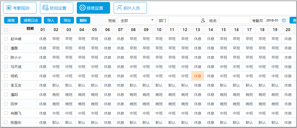Click the 姓名 text input field
This screenshot has width=297, height=128.
click(x=234, y=20)
